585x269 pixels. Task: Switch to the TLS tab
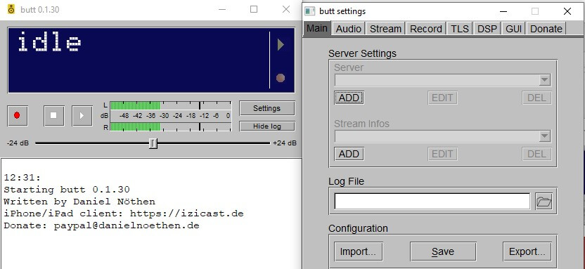coord(460,29)
